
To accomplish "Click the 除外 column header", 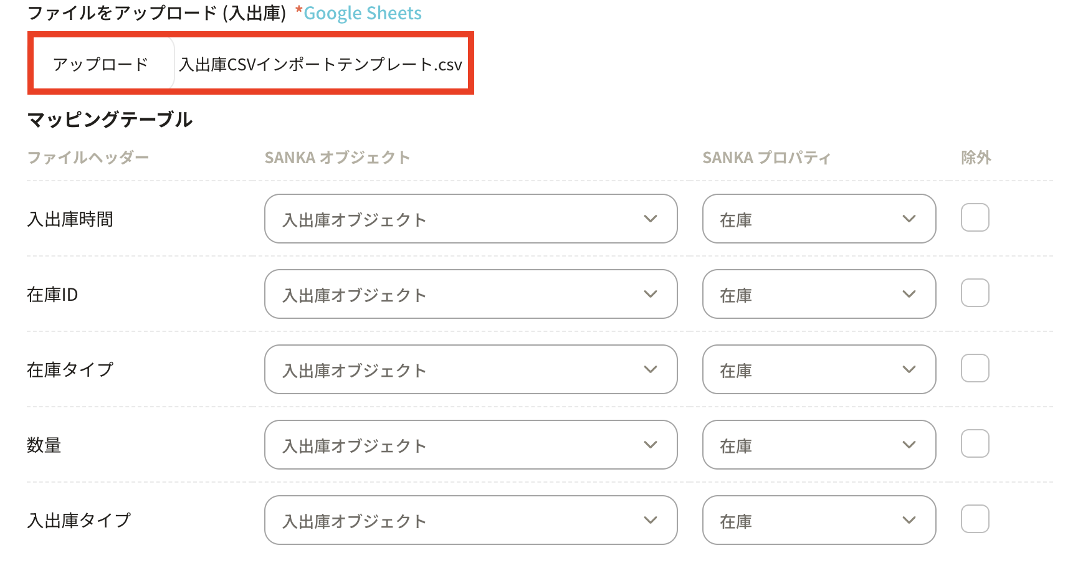I will (x=976, y=158).
